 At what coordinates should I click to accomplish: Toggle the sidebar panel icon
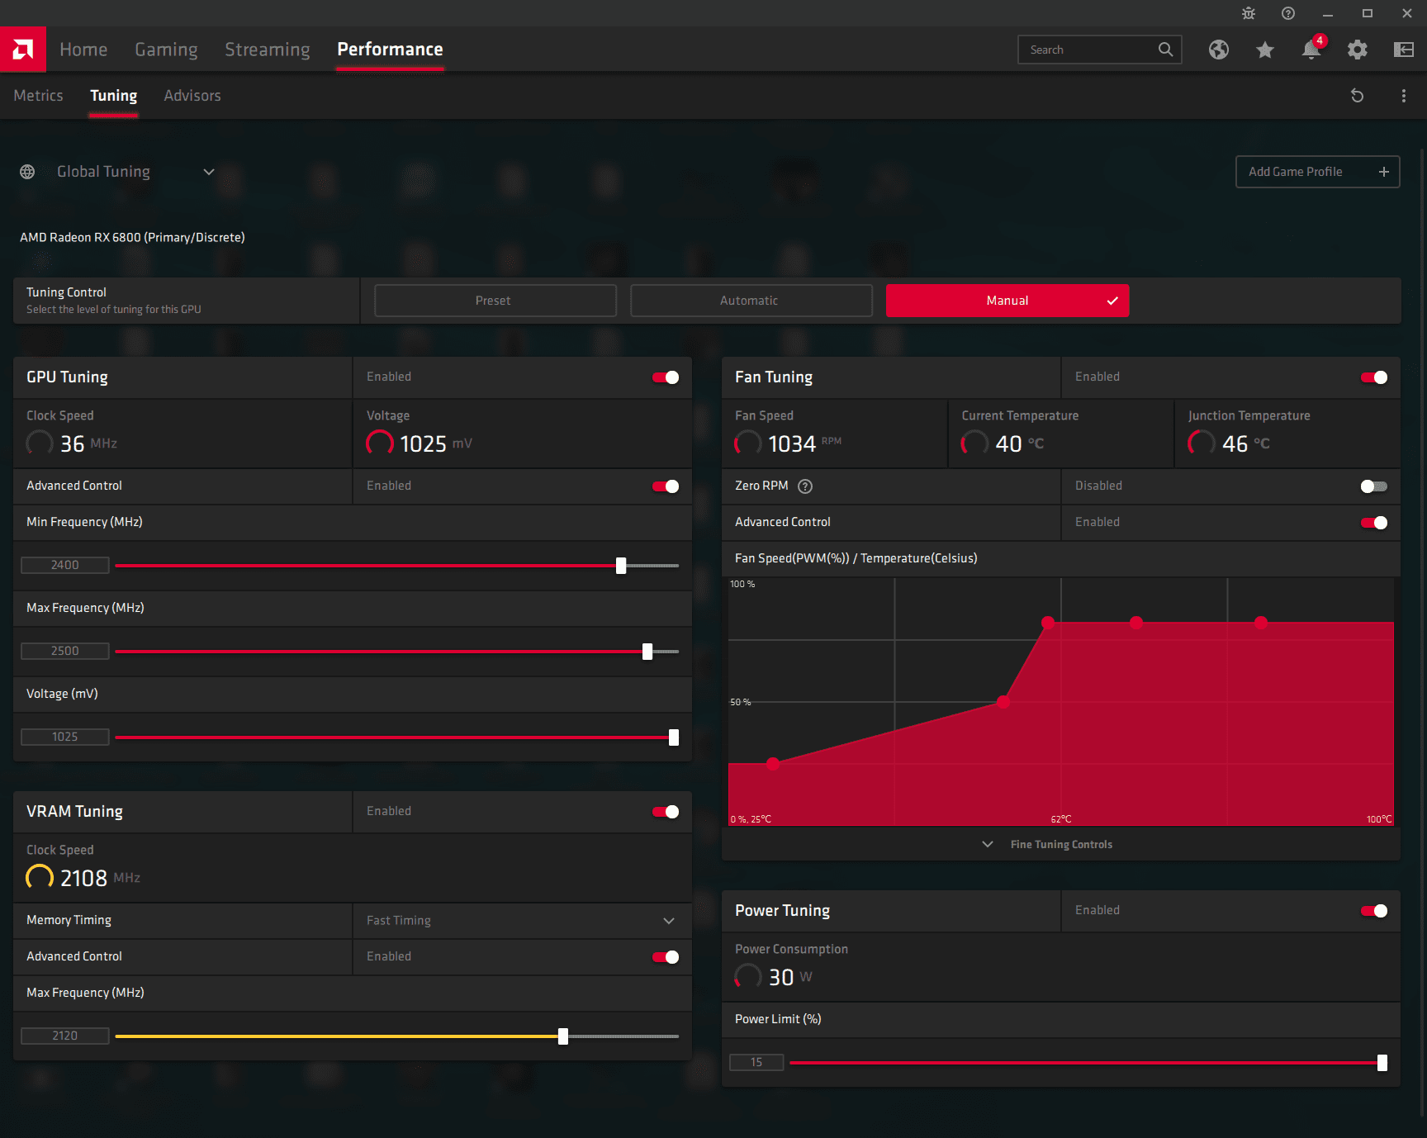(1404, 50)
